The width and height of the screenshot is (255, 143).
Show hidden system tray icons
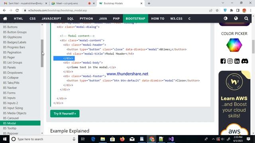point(213,139)
